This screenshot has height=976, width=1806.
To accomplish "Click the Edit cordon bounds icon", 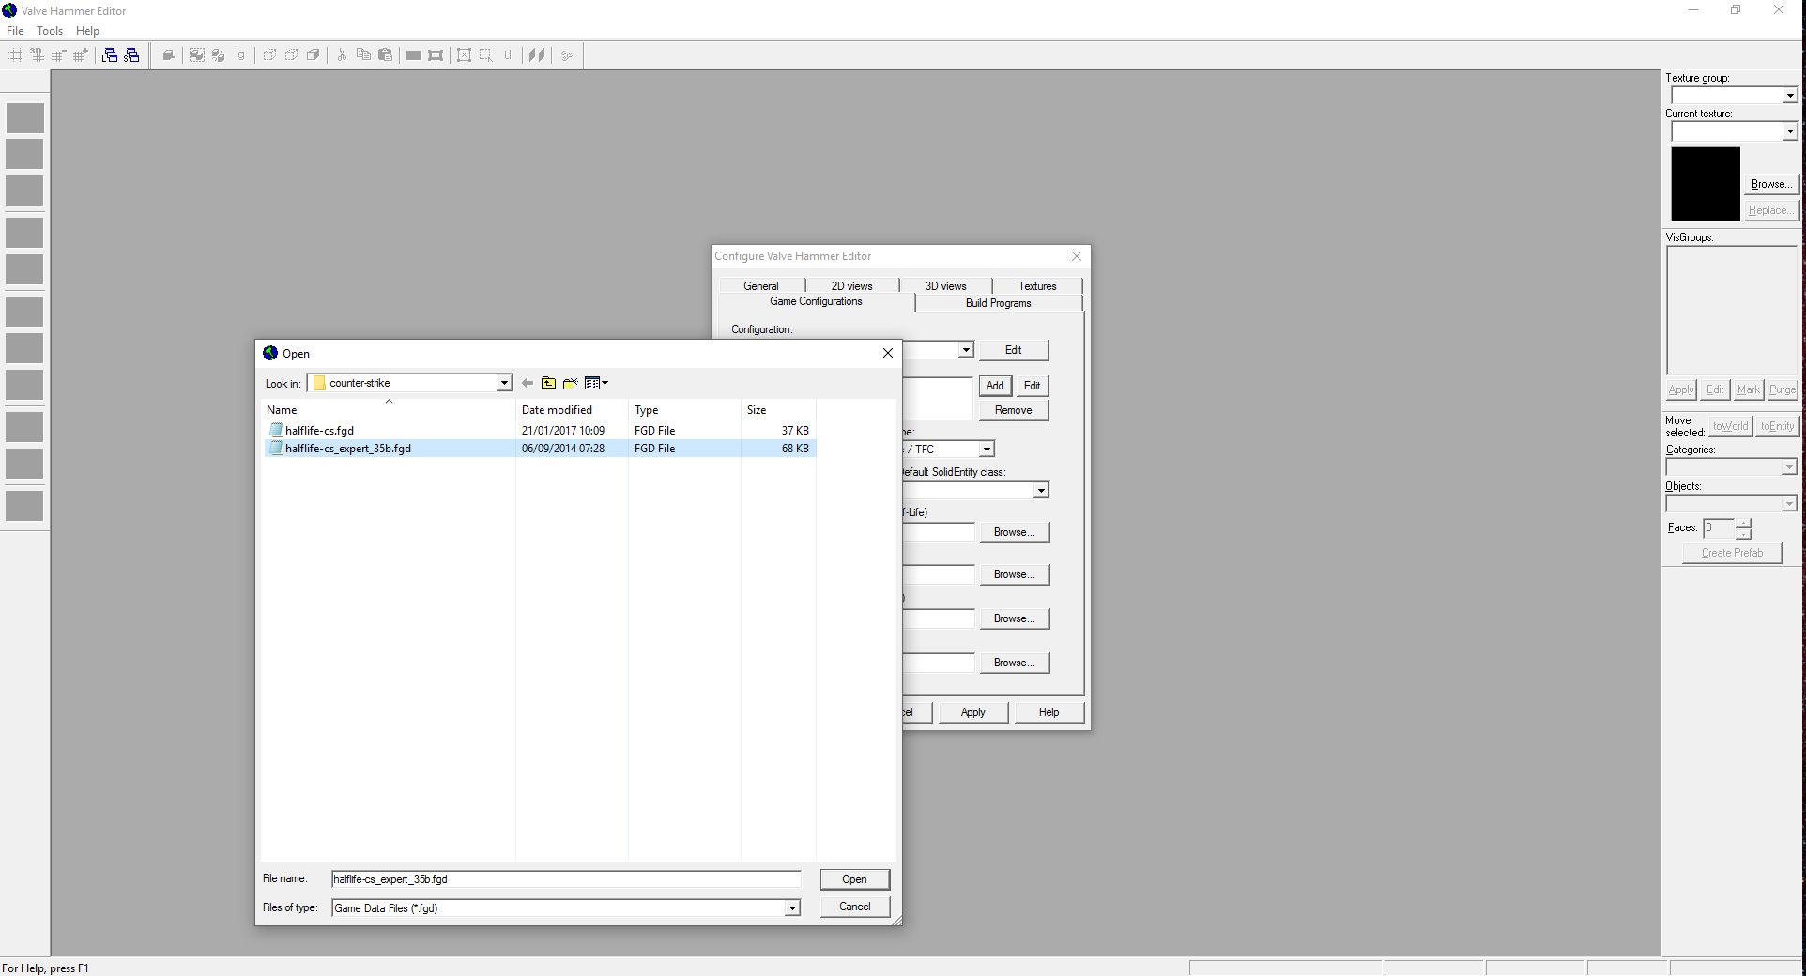I will [x=436, y=55].
